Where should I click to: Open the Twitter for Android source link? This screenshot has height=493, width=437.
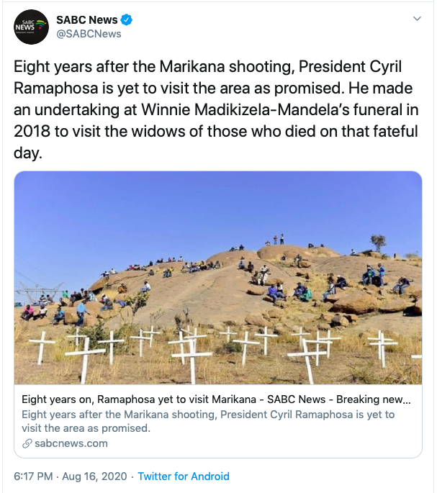pyautogui.click(x=184, y=476)
